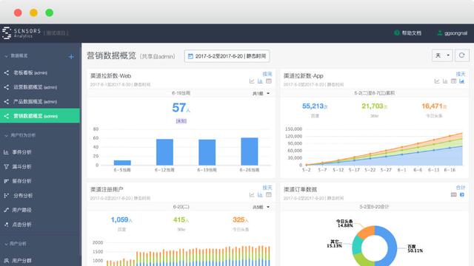Click share icon beside 老板看板
The height and width of the screenshot is (266, 474).
(7, 72)
